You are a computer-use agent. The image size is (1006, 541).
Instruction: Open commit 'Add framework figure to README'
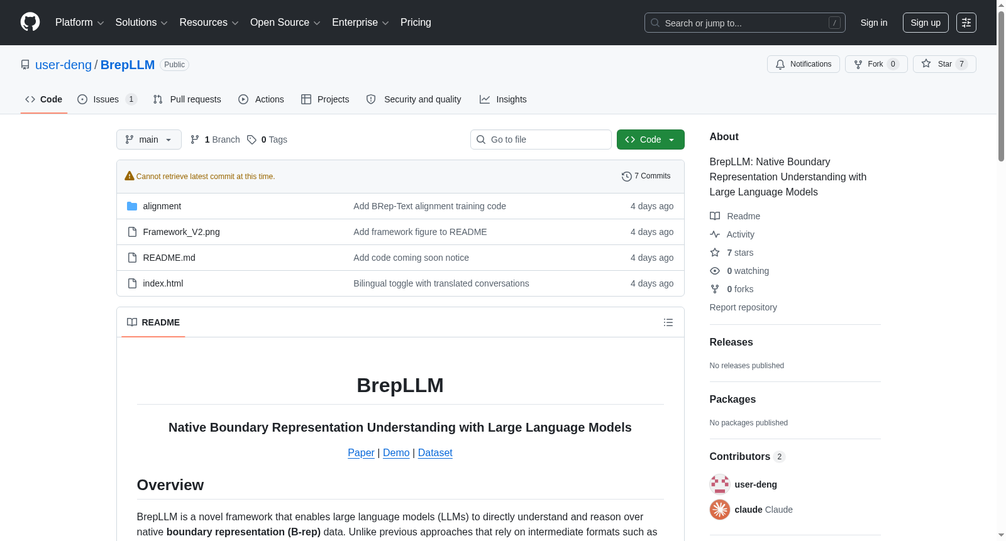tap(420, 232)
